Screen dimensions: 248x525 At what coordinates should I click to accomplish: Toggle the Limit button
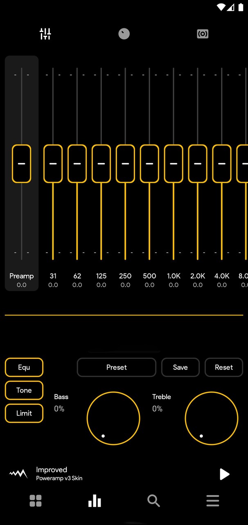tap(24, 413)
